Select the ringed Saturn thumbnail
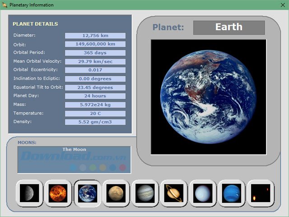289x217 pixels. (174, 193)
